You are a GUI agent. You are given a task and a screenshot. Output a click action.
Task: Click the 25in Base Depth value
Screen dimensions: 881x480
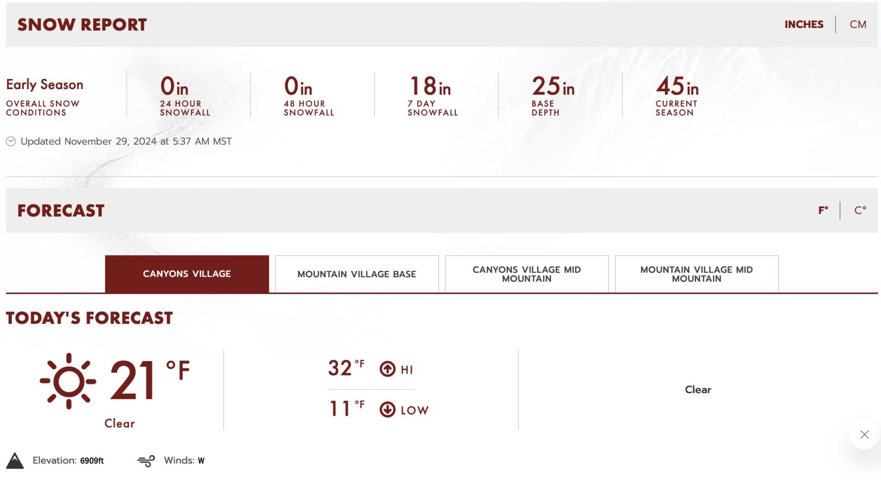tap(553, 86)
